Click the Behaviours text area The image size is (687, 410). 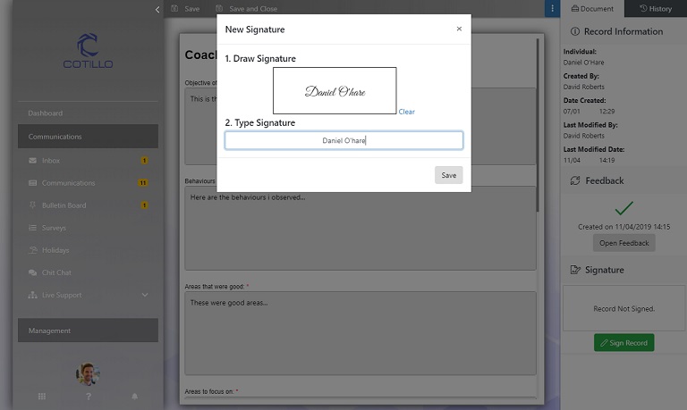(x=360, y=228)
